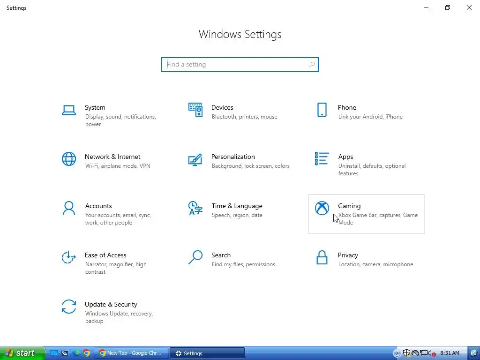Close the Settings window
Image resolution: width=480 pixels, height=360 pixels.
coord(469,7)
